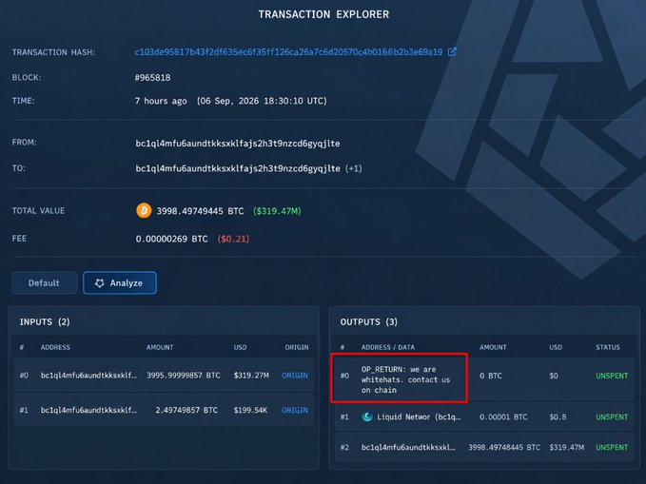Click UNSPENT status of output #2

coord(612,447)
